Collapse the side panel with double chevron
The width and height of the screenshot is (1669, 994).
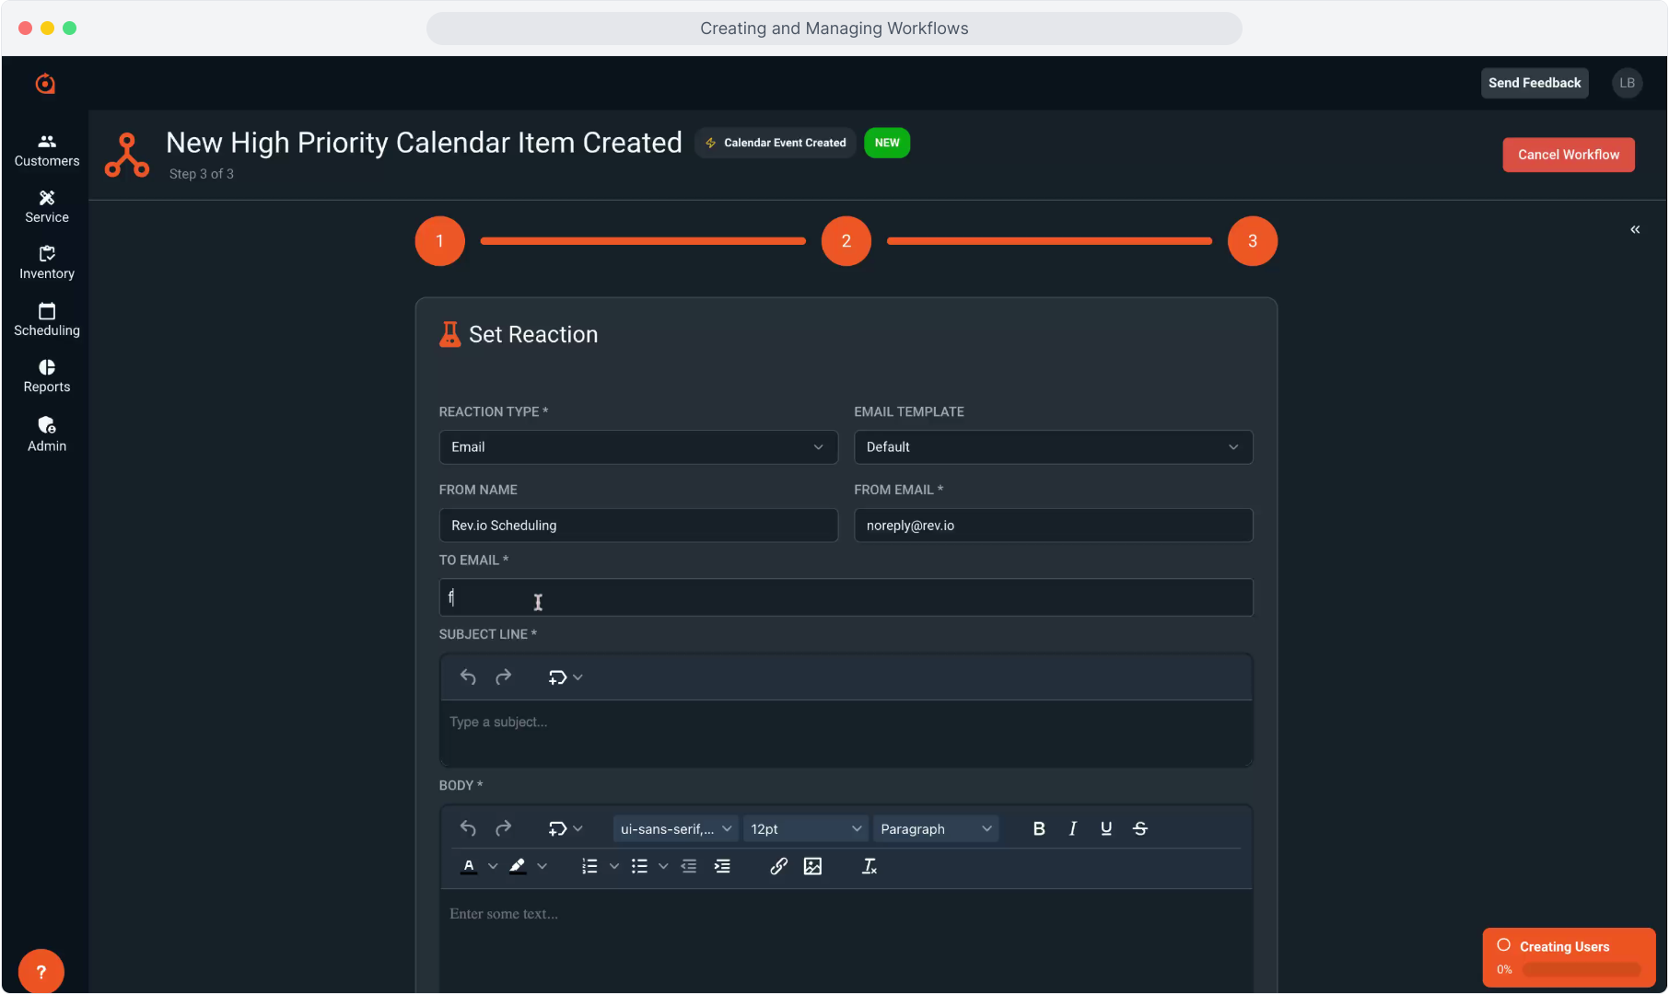click(1635, 229)
